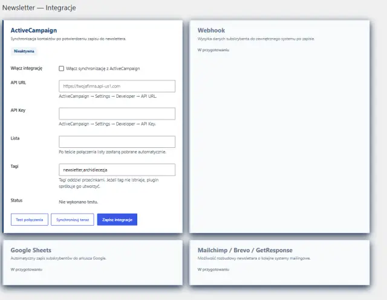The width and height of the screenshot is (387, 300).
Task: Click the 'API URL' field label
Action: (18, 83)
